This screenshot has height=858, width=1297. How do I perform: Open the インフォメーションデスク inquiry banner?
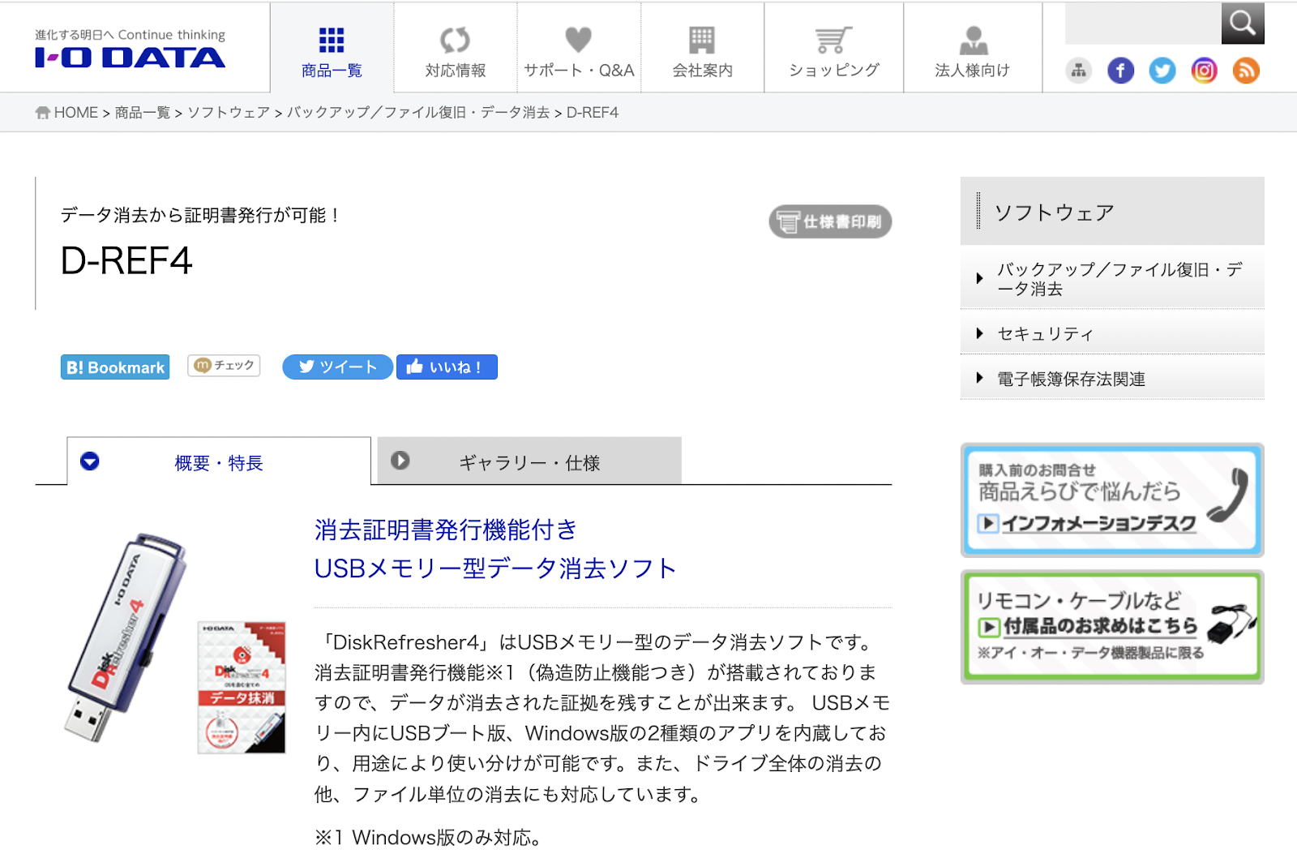[x=1112, y=500]
